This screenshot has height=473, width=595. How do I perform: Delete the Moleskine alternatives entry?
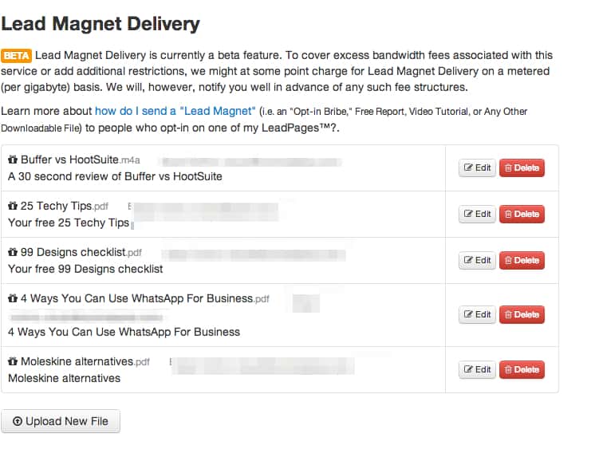tap(522, 370)
